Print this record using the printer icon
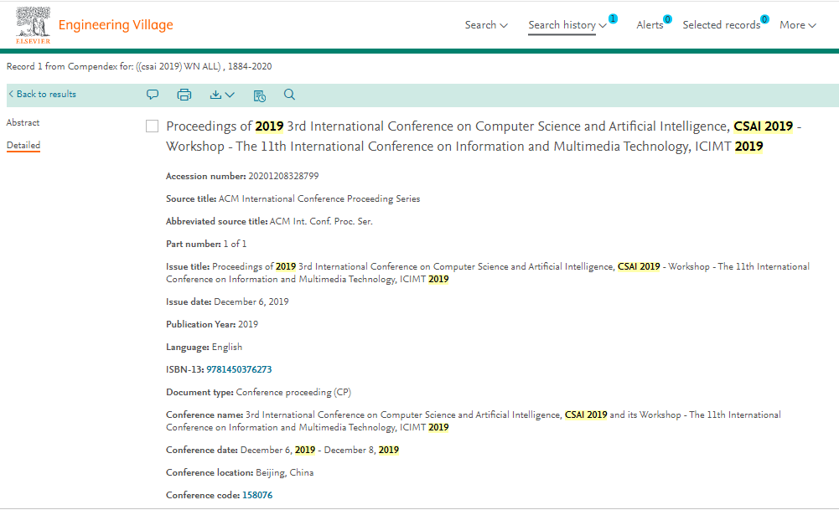 (184, 95)
